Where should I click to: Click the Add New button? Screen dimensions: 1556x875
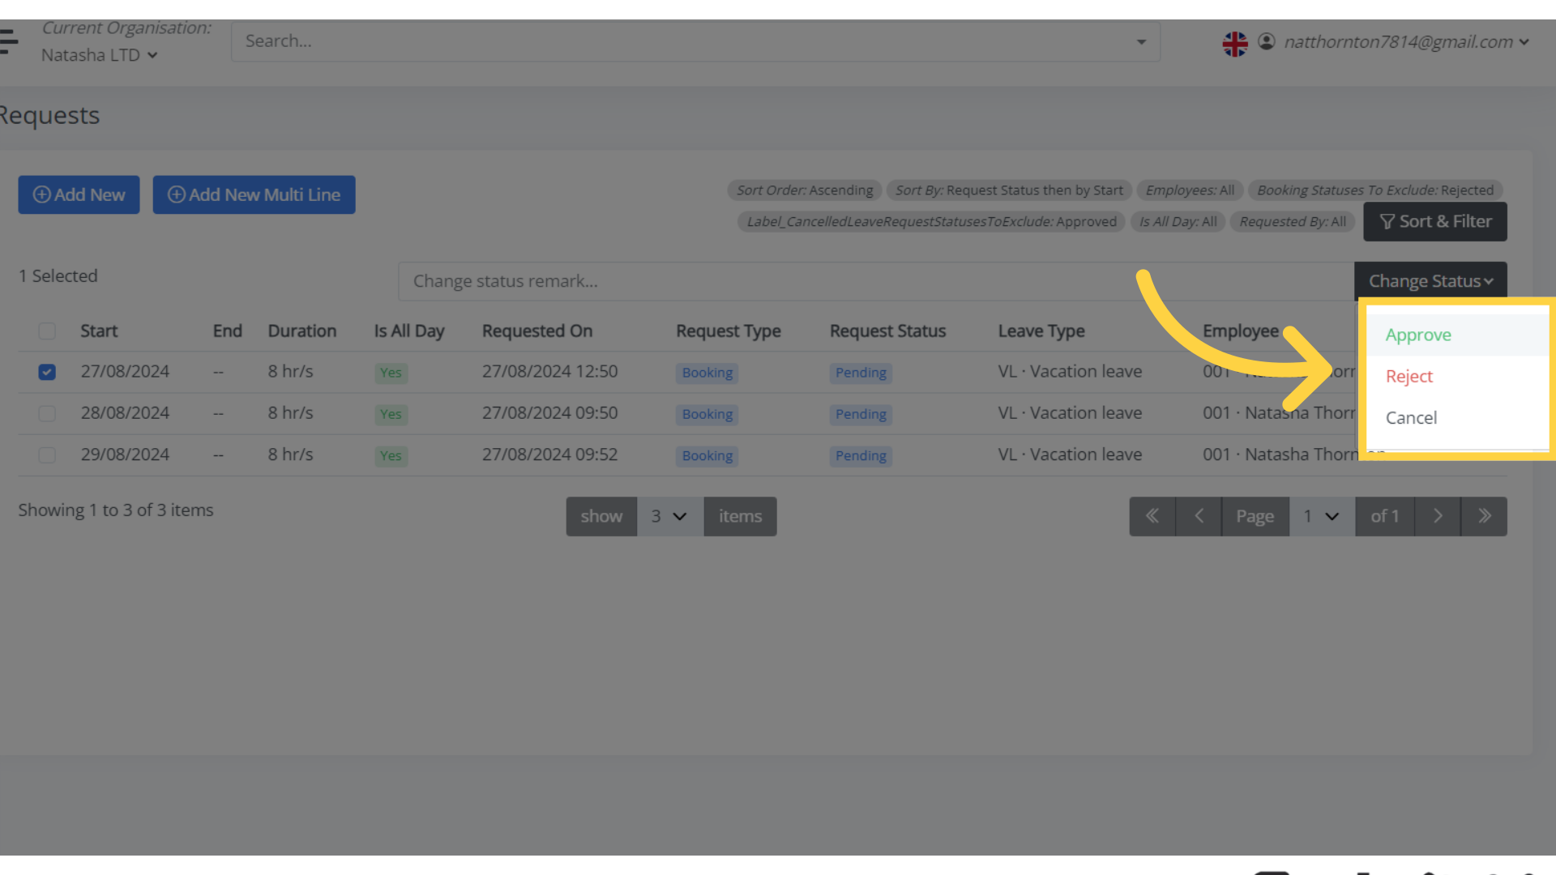pyautogui.click(x=79, y=194)
